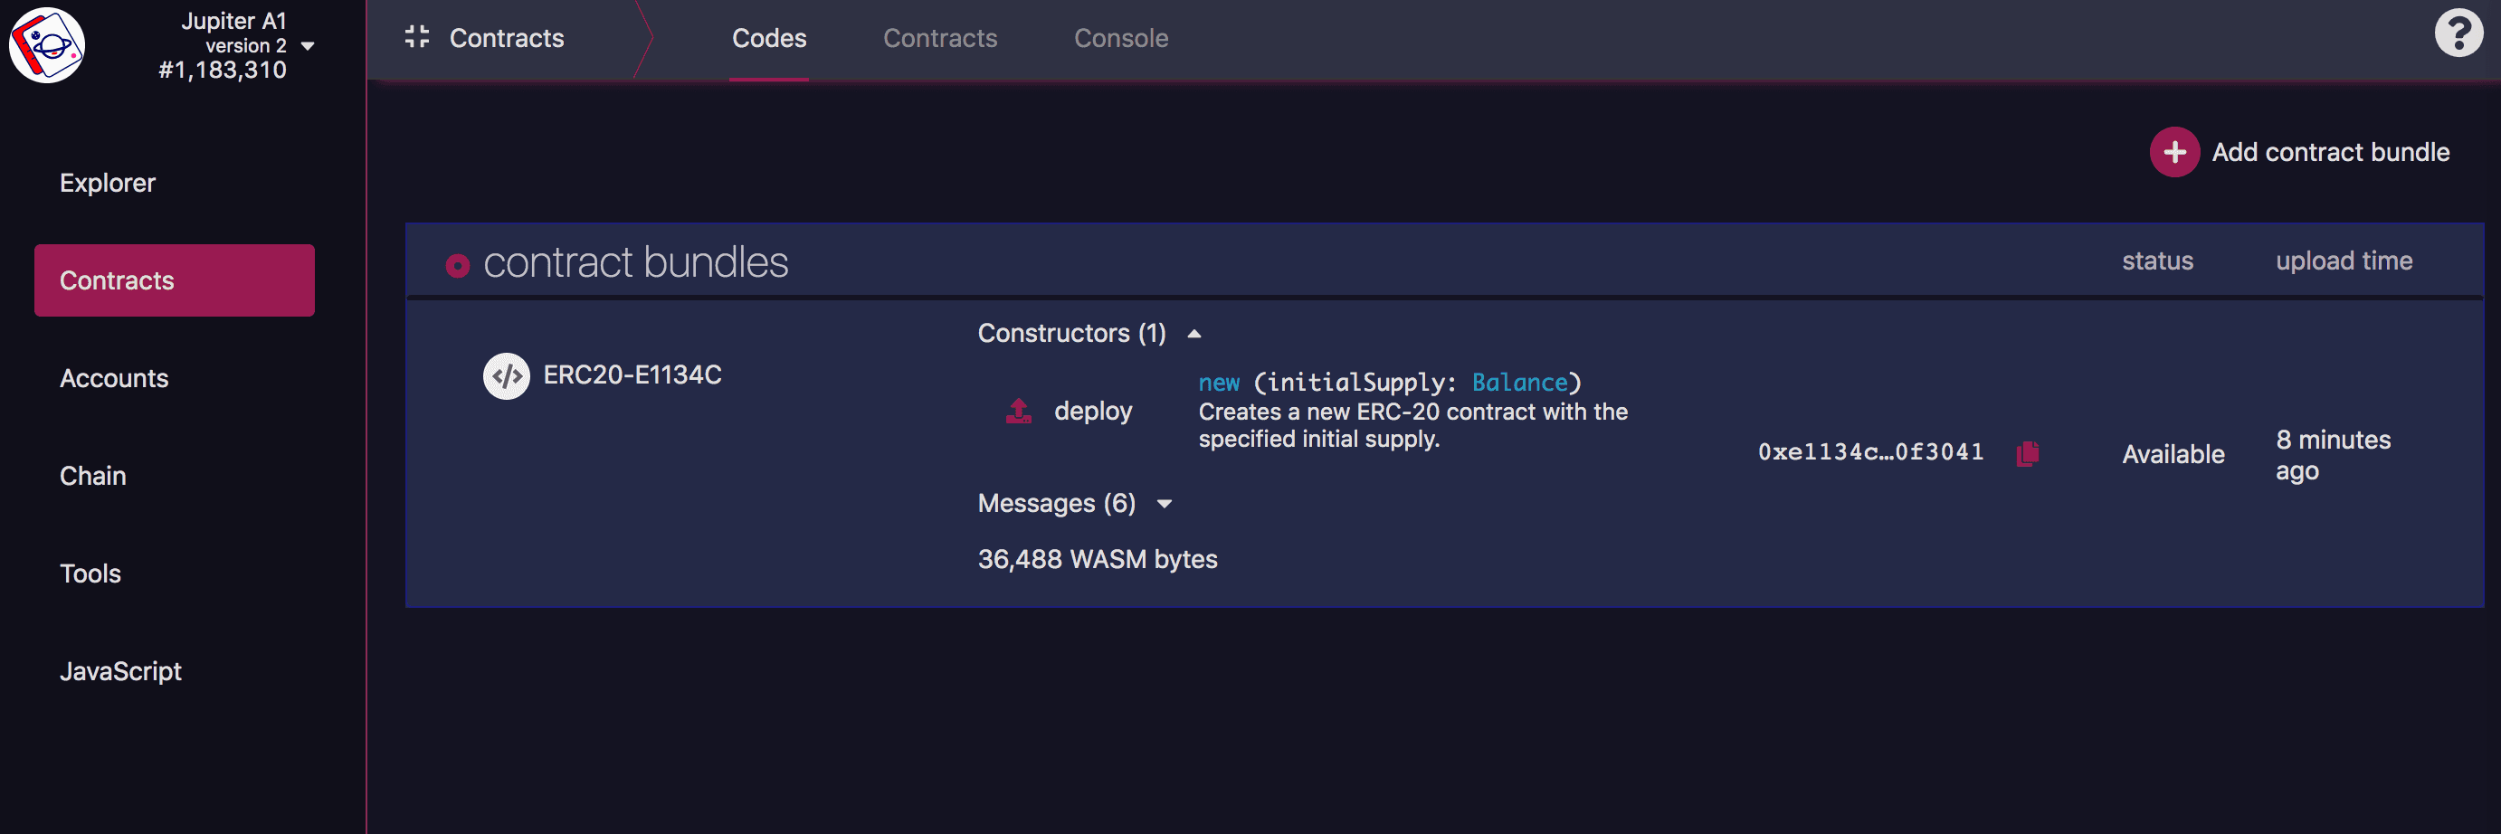The width and height of the screenshot is (2501, 834).
Task: Collapse the Constructors (1) section
Action: coord(1194,334)
